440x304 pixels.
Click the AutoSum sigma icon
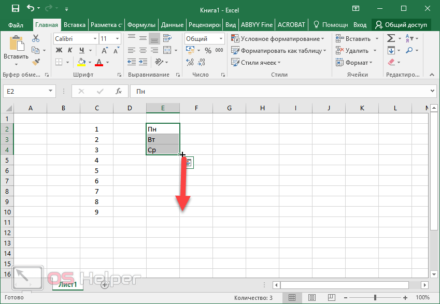pos(391,39)
